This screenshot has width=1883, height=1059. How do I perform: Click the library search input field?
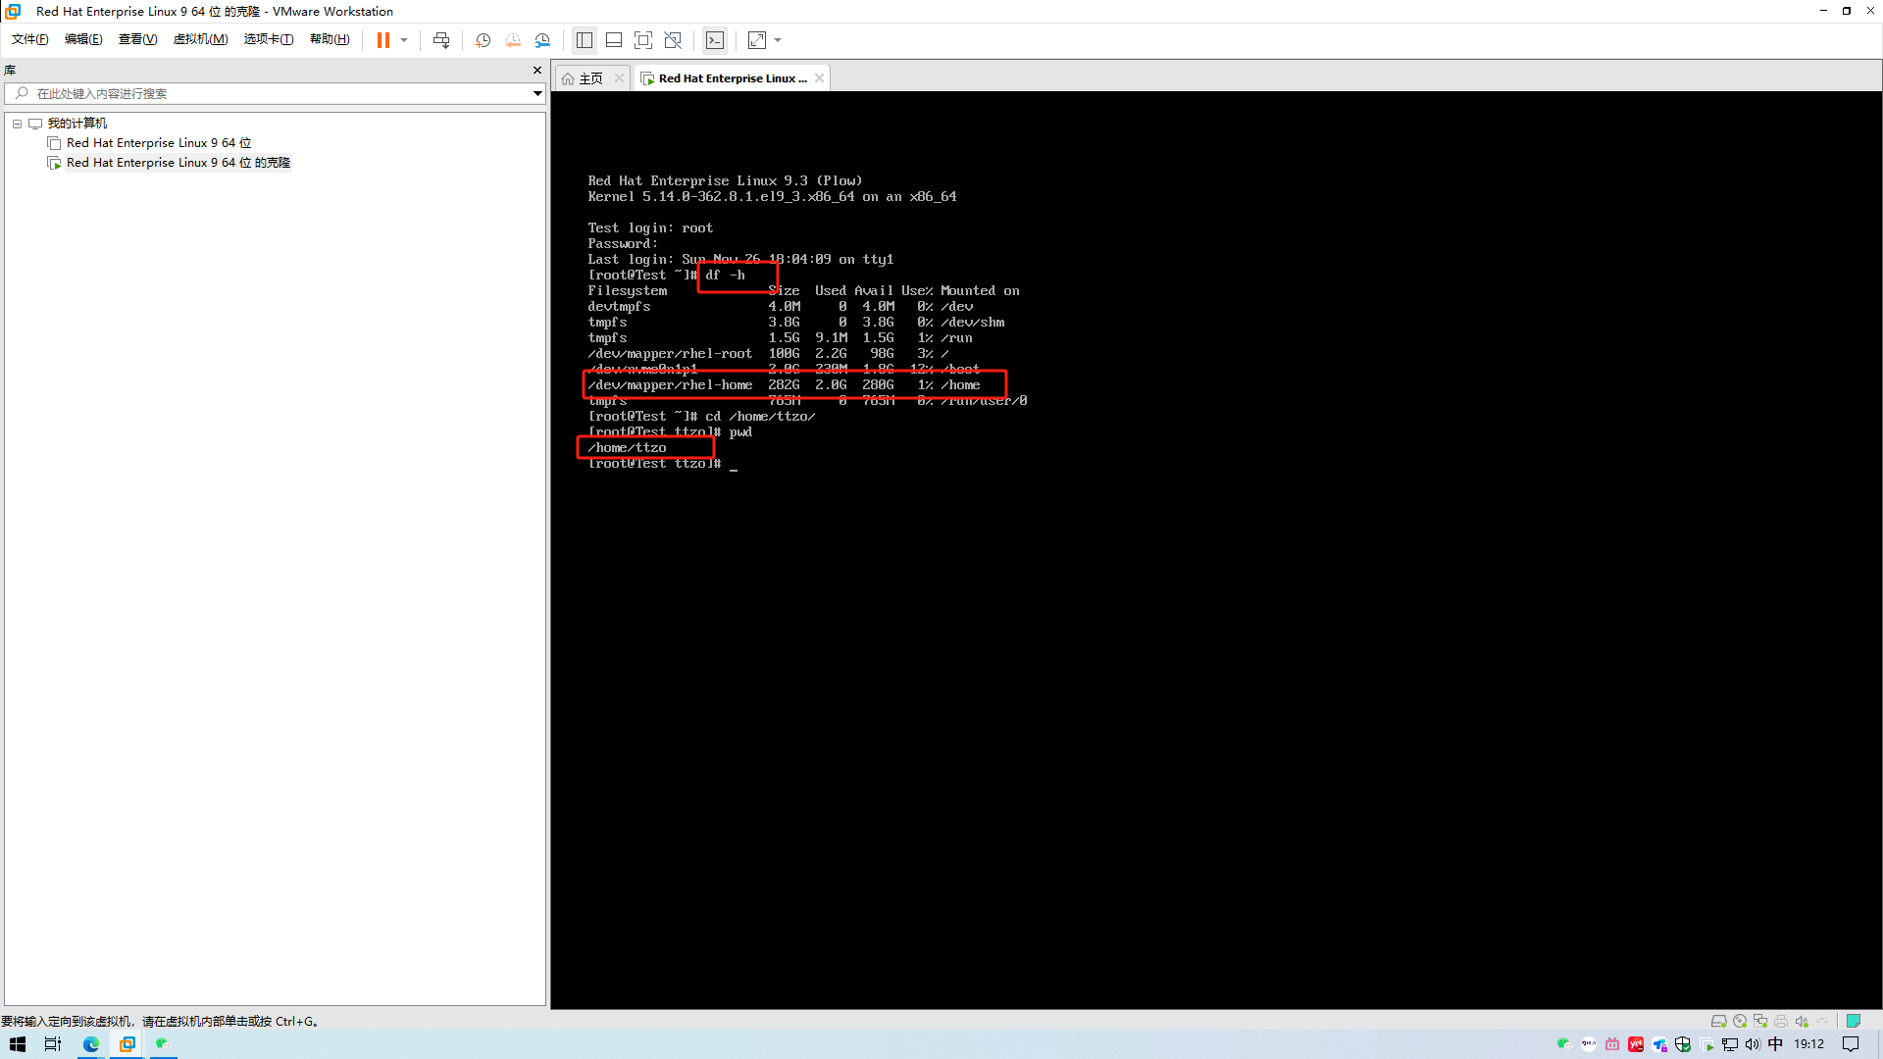275,93
